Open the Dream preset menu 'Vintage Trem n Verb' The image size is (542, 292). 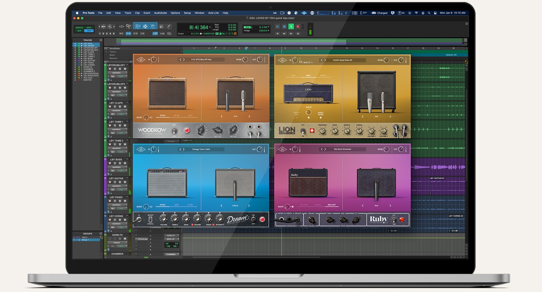coord(201,149)
